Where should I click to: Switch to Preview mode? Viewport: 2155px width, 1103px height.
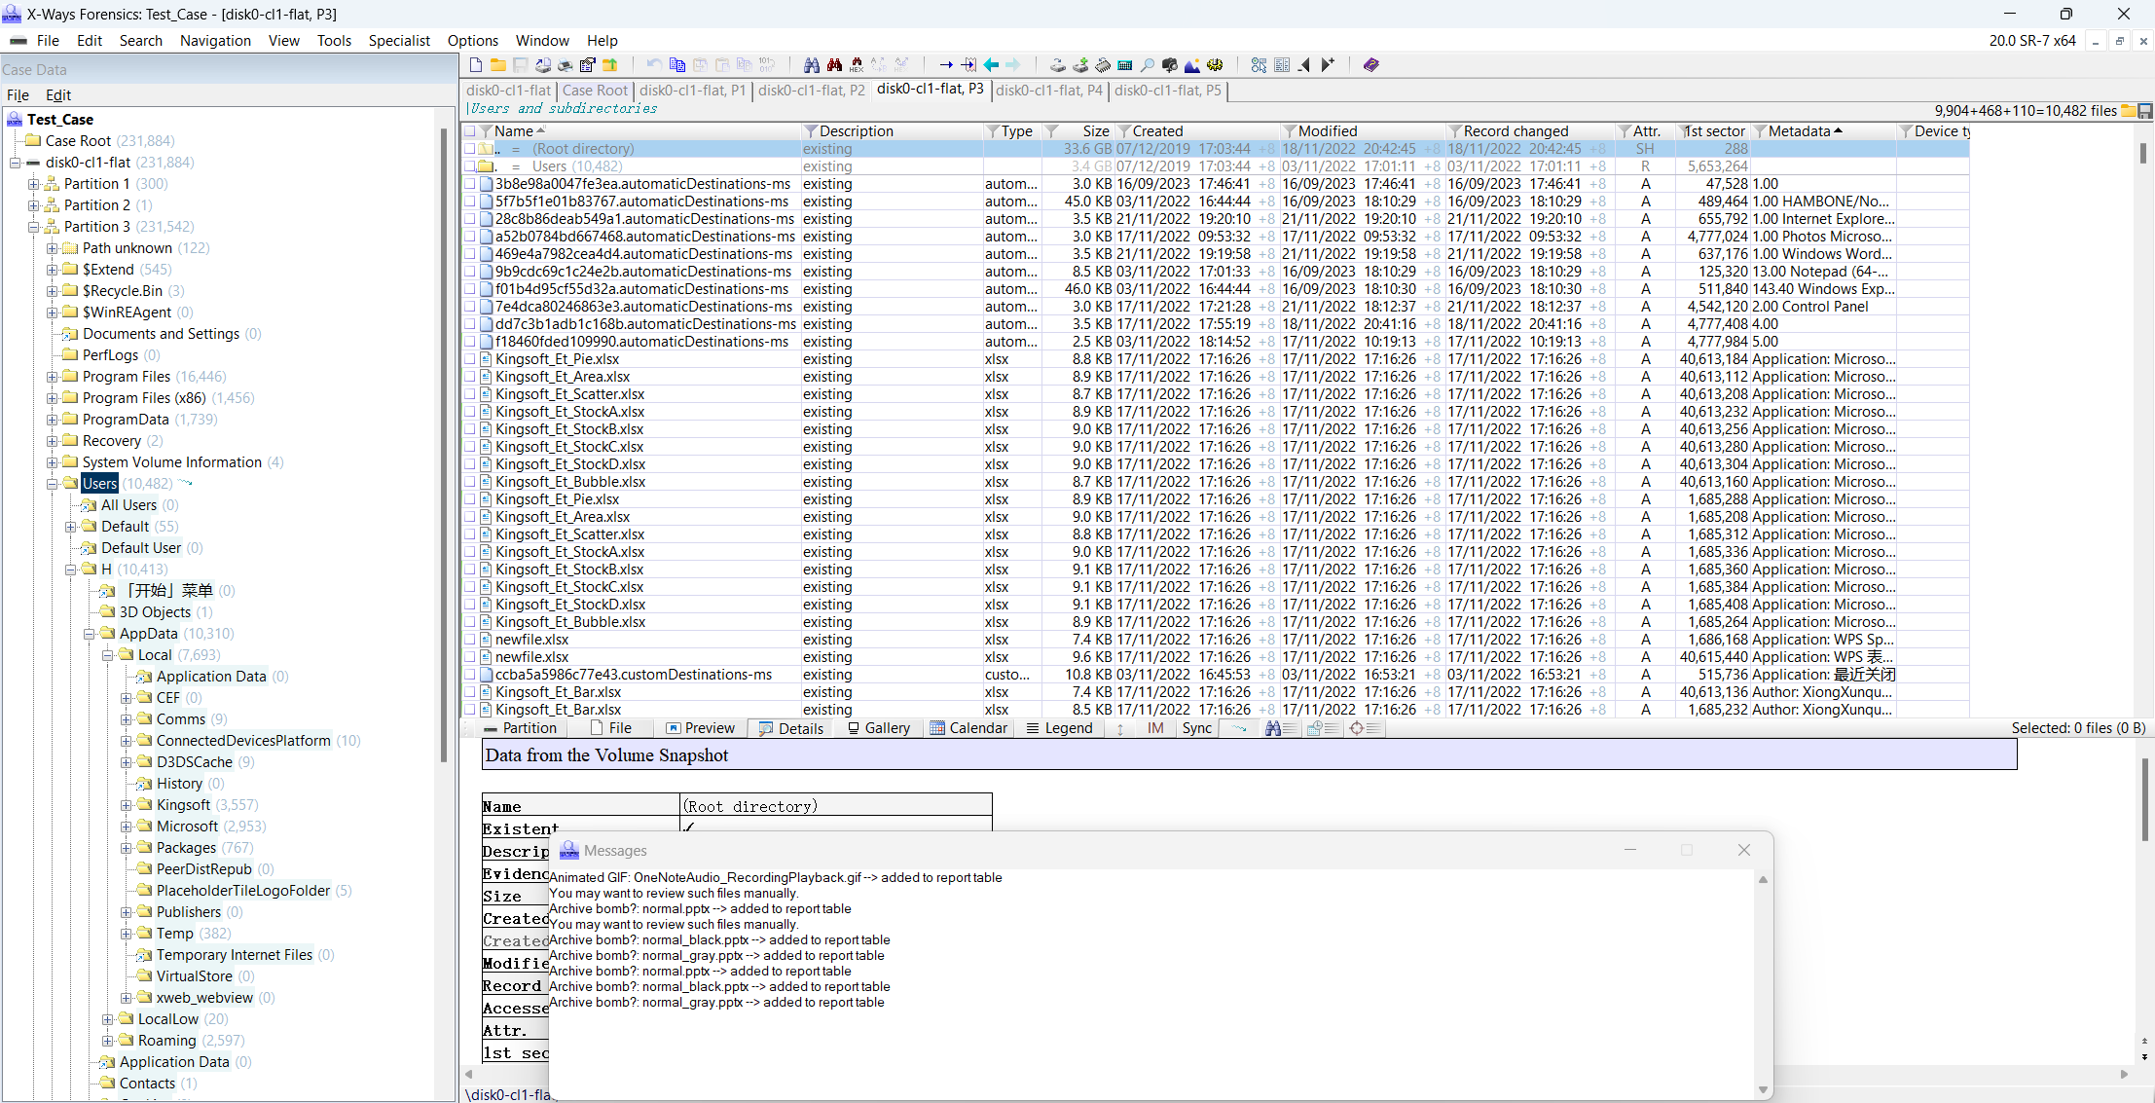(700, 728)
